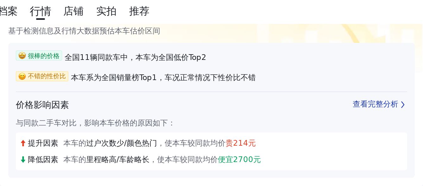The width and height of the screenshot is (423, 186).
Task: Click the green 便宜2700元 price text
Action: point(239,160)
